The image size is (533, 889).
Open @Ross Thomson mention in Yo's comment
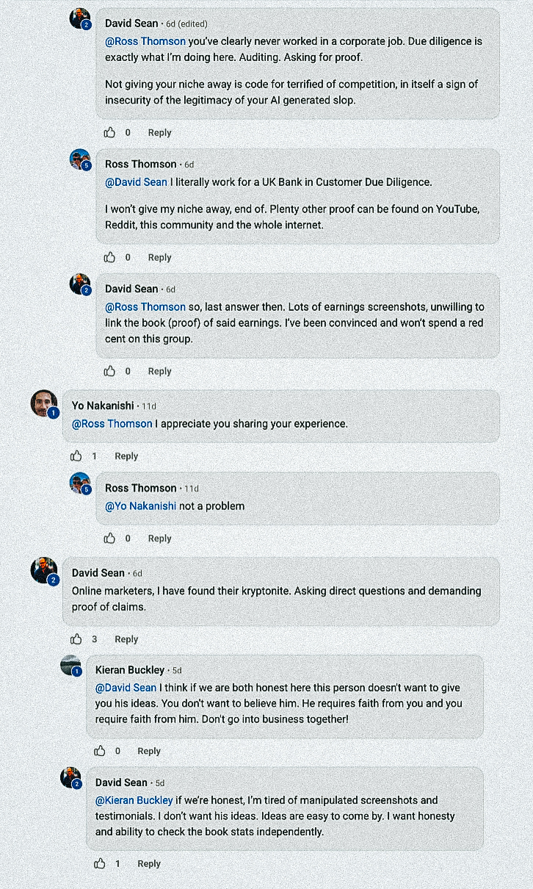click(x=112, y=424)
